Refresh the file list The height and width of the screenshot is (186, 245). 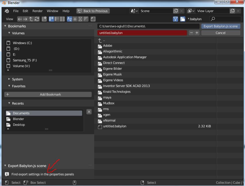37,19
